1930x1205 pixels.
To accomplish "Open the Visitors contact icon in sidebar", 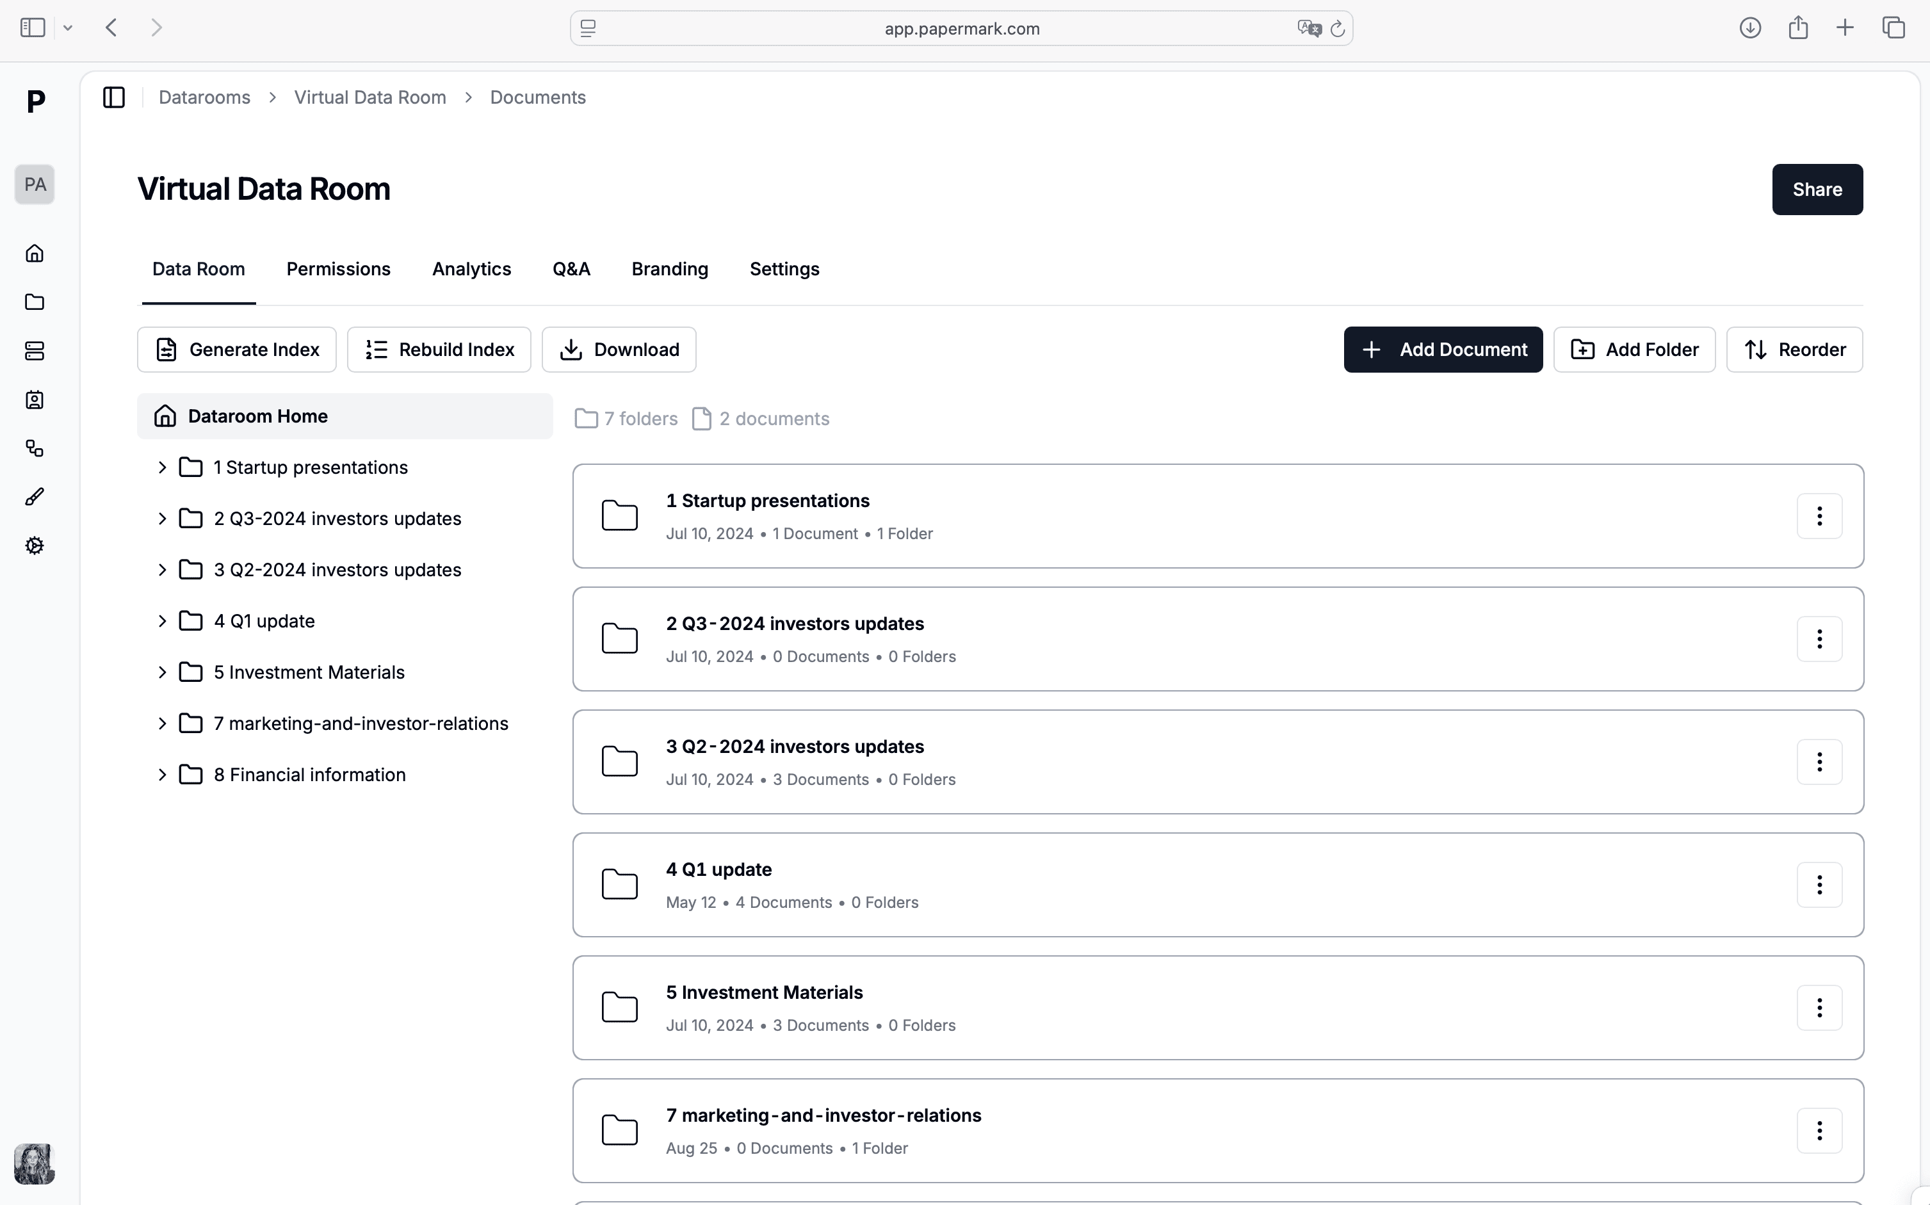I will pyautogui.click(x=35, y=400).
